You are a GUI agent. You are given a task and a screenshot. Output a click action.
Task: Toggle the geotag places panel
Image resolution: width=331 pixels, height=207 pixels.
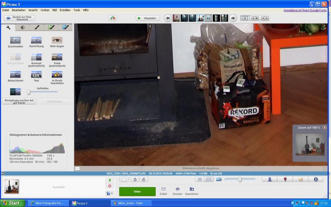[x=285, y=179]
